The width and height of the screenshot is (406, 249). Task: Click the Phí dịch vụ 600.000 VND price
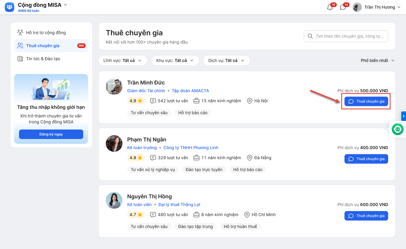363,205
